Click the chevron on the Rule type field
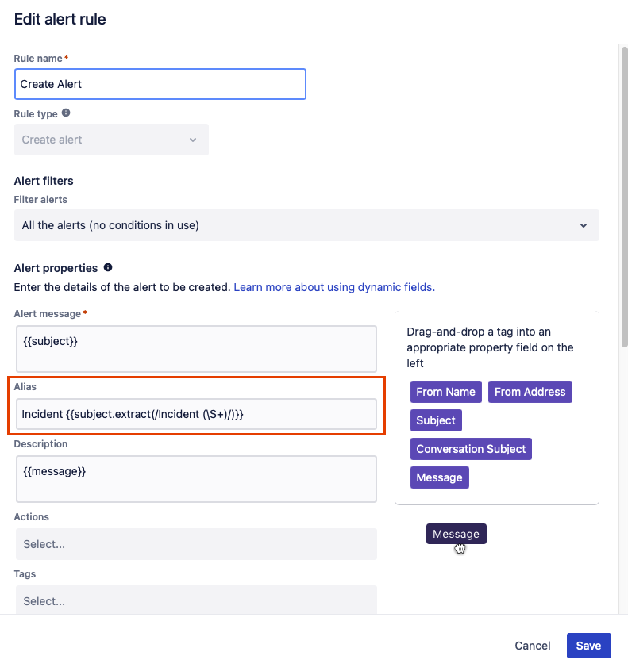The image size is (628, 671). coord(194,140)
